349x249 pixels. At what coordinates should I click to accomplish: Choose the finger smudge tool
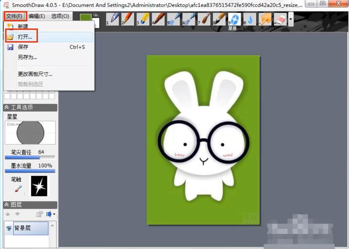click(x=265, y=19)
